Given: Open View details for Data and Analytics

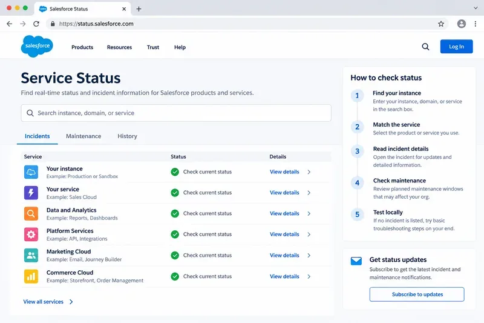Looking at the screenshot, I should [284, 213].
